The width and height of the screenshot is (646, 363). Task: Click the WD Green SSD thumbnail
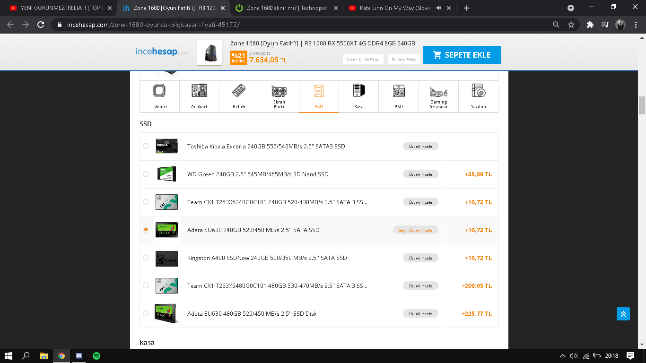[x=166, y=174]
